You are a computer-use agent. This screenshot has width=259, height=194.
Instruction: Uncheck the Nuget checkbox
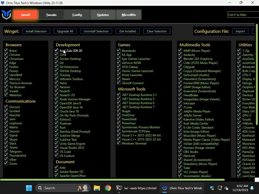point(119,111)
